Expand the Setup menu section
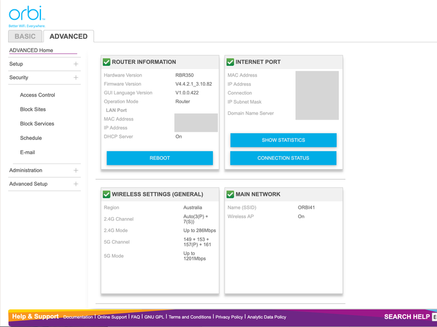The height and width of the screenshot is (327, 437). 75,64
